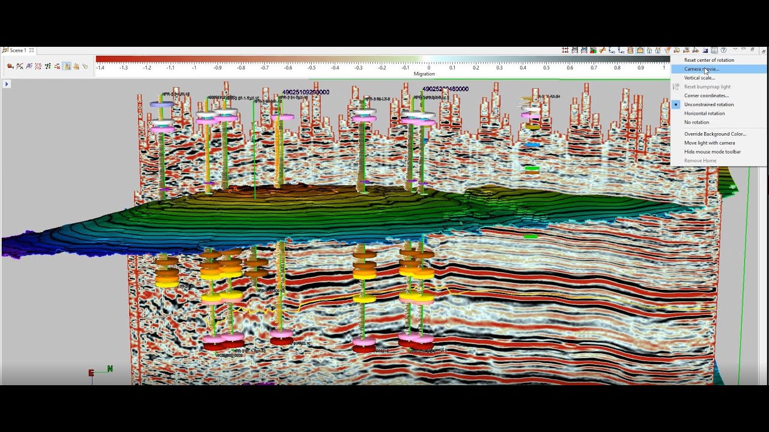Click well label 49025109290000
Screen dimensions: 769x432
306,92
